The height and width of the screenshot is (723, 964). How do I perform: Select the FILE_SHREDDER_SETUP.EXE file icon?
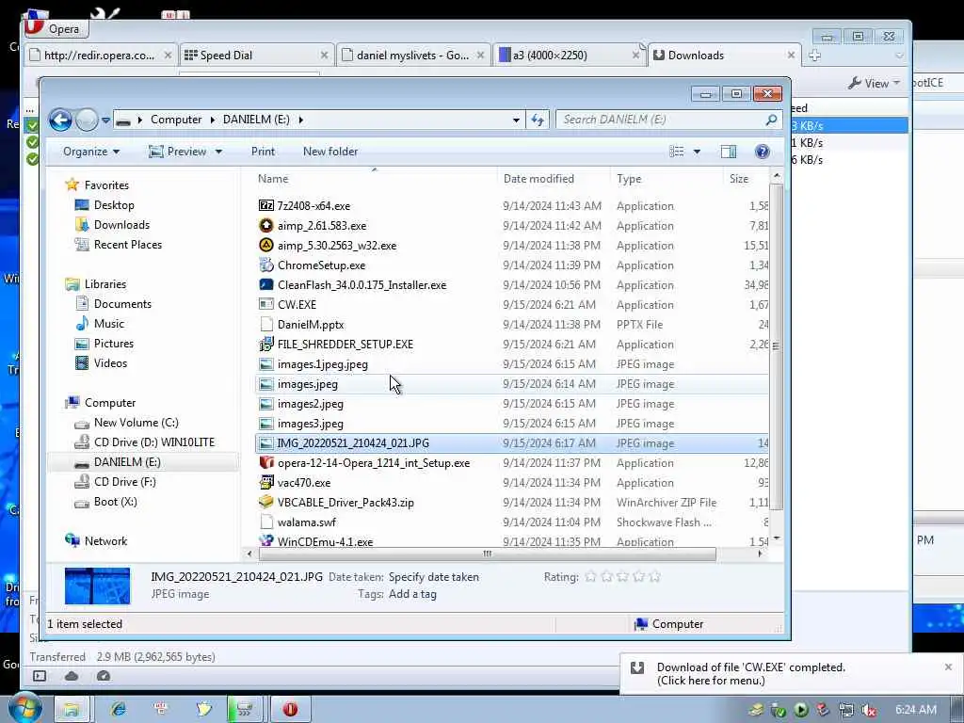[265, 344]
